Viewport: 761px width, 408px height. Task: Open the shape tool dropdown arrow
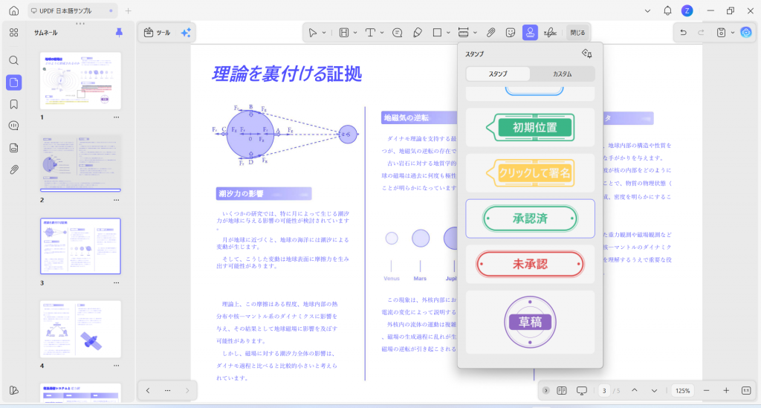448,33
